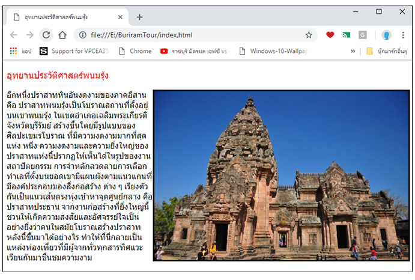Bookmark this page with the star icon
415x280 pixels.
309,35
